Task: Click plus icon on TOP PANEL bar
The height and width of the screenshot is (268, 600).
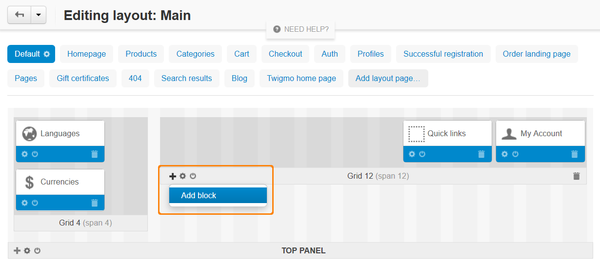Action: [x=17, y=250]
